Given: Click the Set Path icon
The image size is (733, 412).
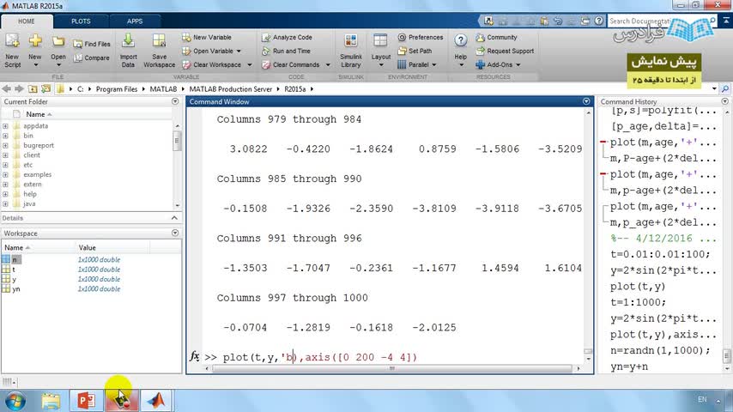Looking at the screenshot, I should [402, 51].
